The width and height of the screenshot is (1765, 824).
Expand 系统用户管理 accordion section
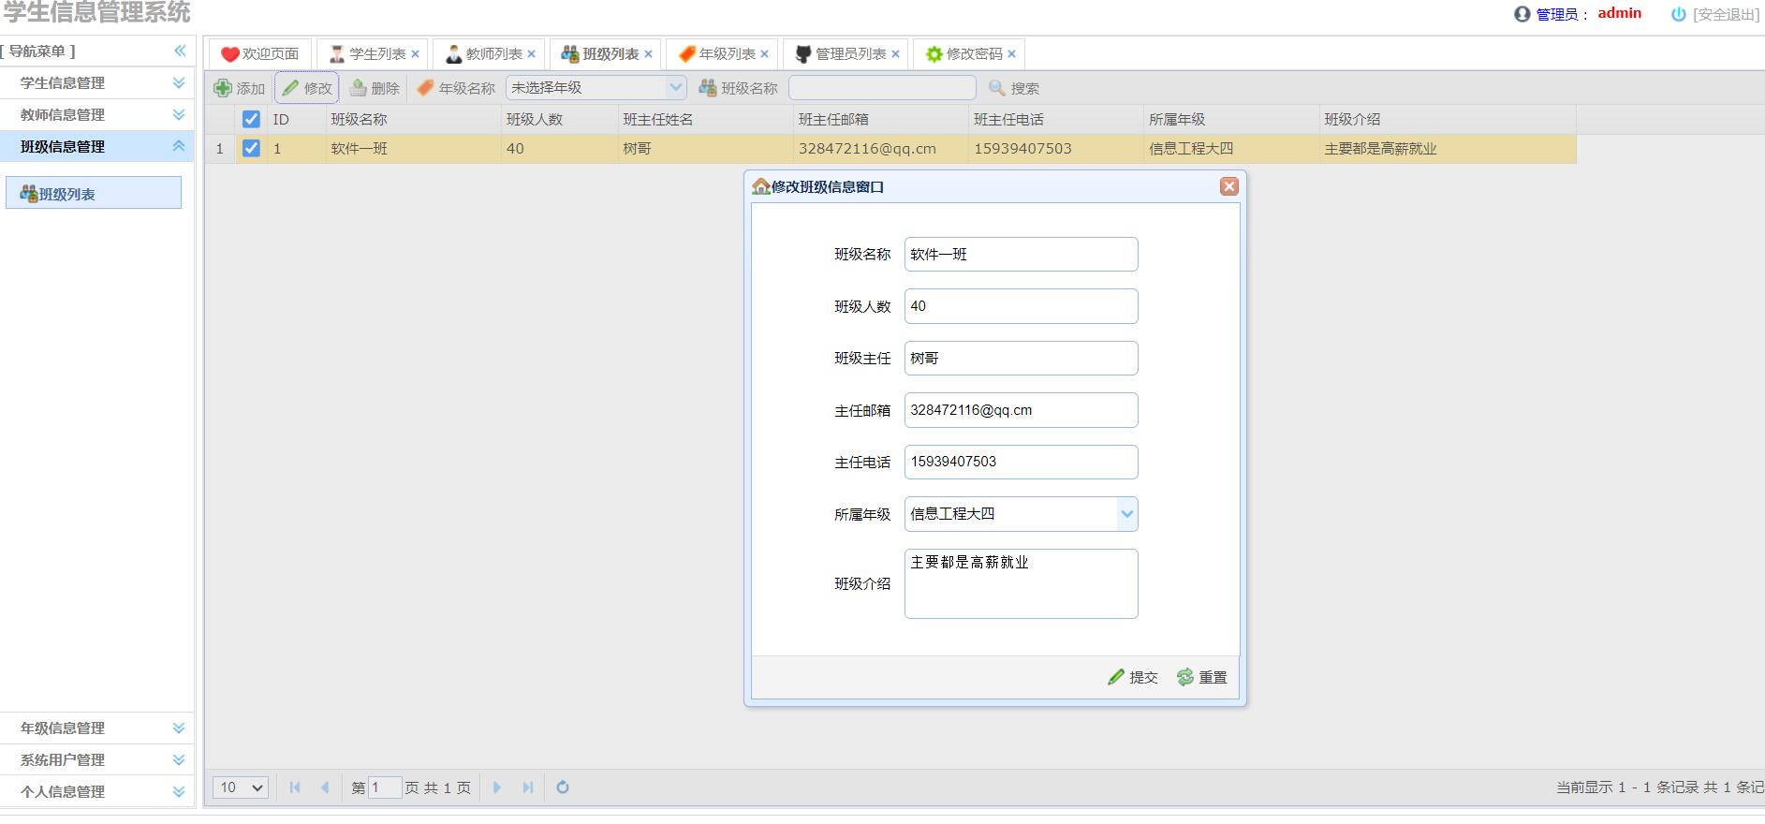coord(97,759)
